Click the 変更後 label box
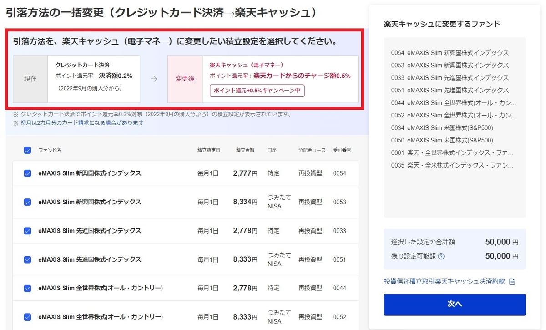The image size is (546, 330). tap(185, 79)
